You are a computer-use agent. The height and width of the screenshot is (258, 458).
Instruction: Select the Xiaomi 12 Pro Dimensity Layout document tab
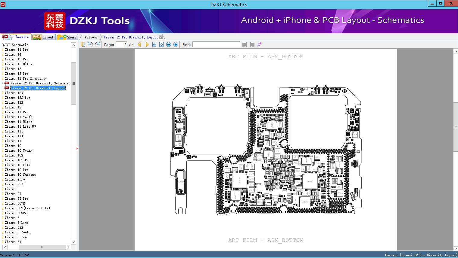[131, 37]
